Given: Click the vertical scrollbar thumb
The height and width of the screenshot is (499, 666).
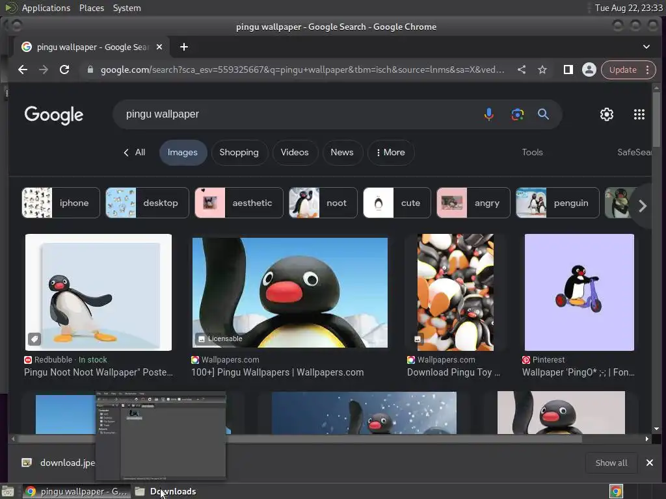Looking at the screenshot, I should pyautogui.click(x=656, y=119).
